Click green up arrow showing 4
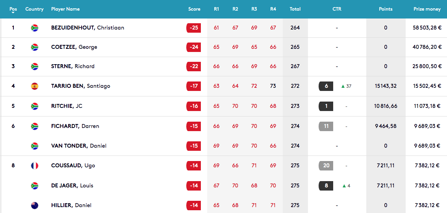This screenshot has width=447, height=213. (344, 186)
